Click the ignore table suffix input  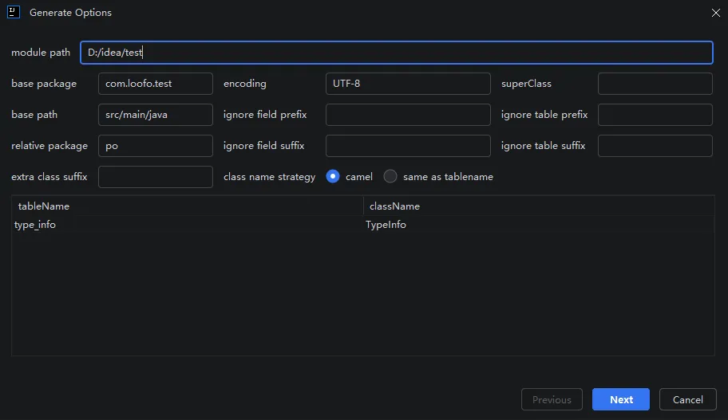pyautogui.click(x=655, y=146)
